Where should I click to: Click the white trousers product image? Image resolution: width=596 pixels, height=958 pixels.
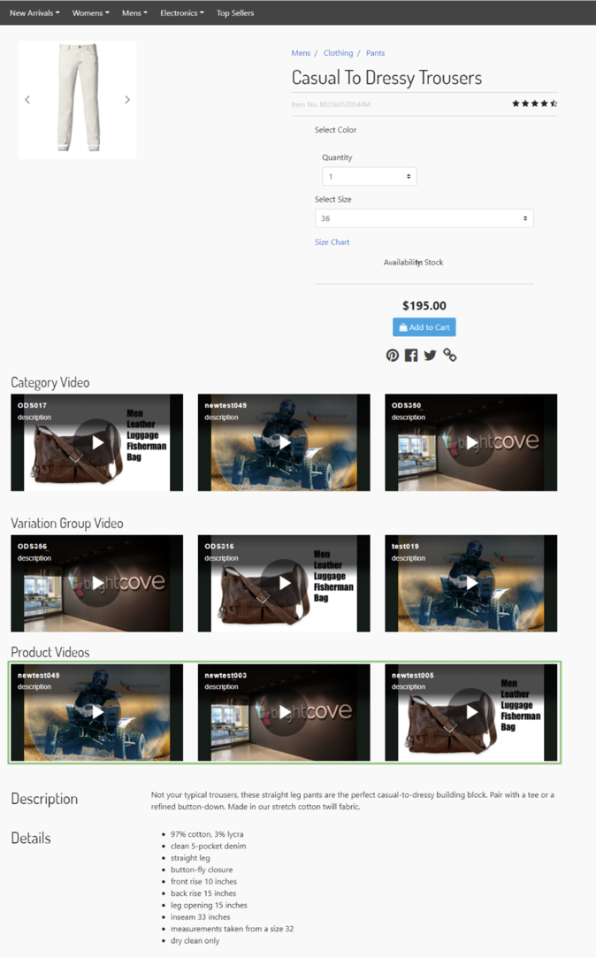point(77,97)
